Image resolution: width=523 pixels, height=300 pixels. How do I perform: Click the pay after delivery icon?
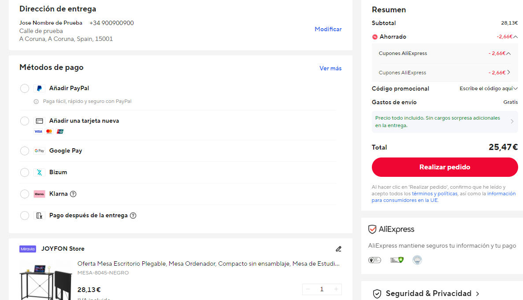39,216
